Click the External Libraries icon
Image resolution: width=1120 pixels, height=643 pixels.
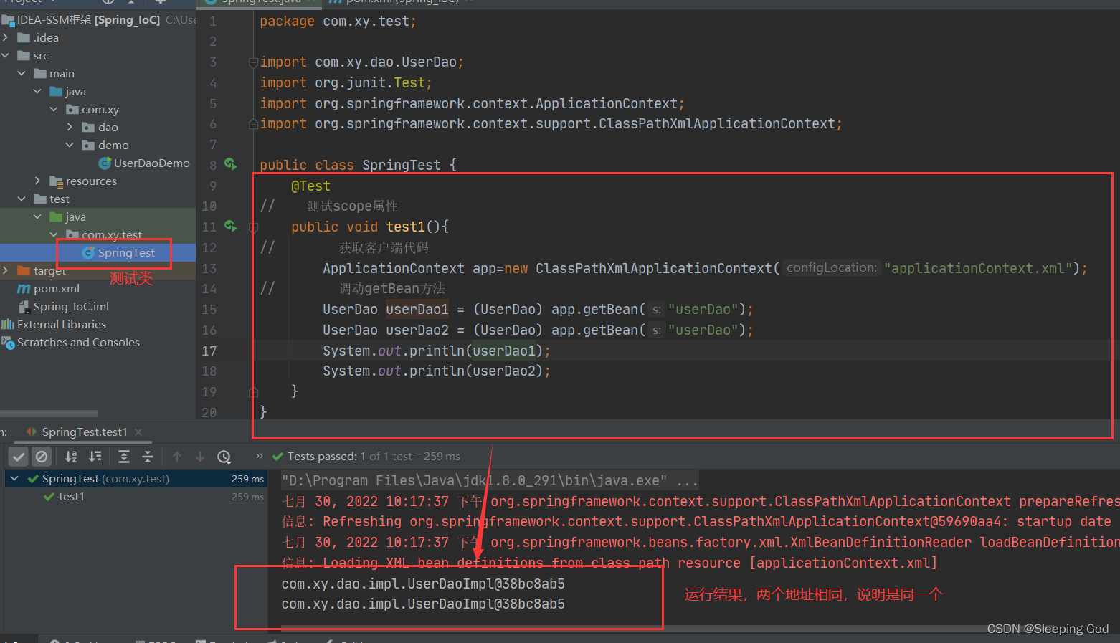coord(8,325)
